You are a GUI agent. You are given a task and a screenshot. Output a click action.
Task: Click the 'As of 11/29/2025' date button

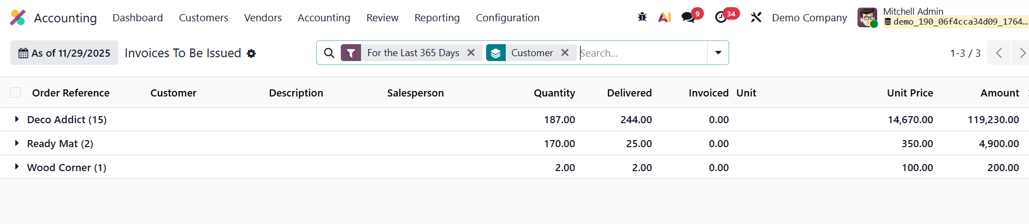pos(64,53)
